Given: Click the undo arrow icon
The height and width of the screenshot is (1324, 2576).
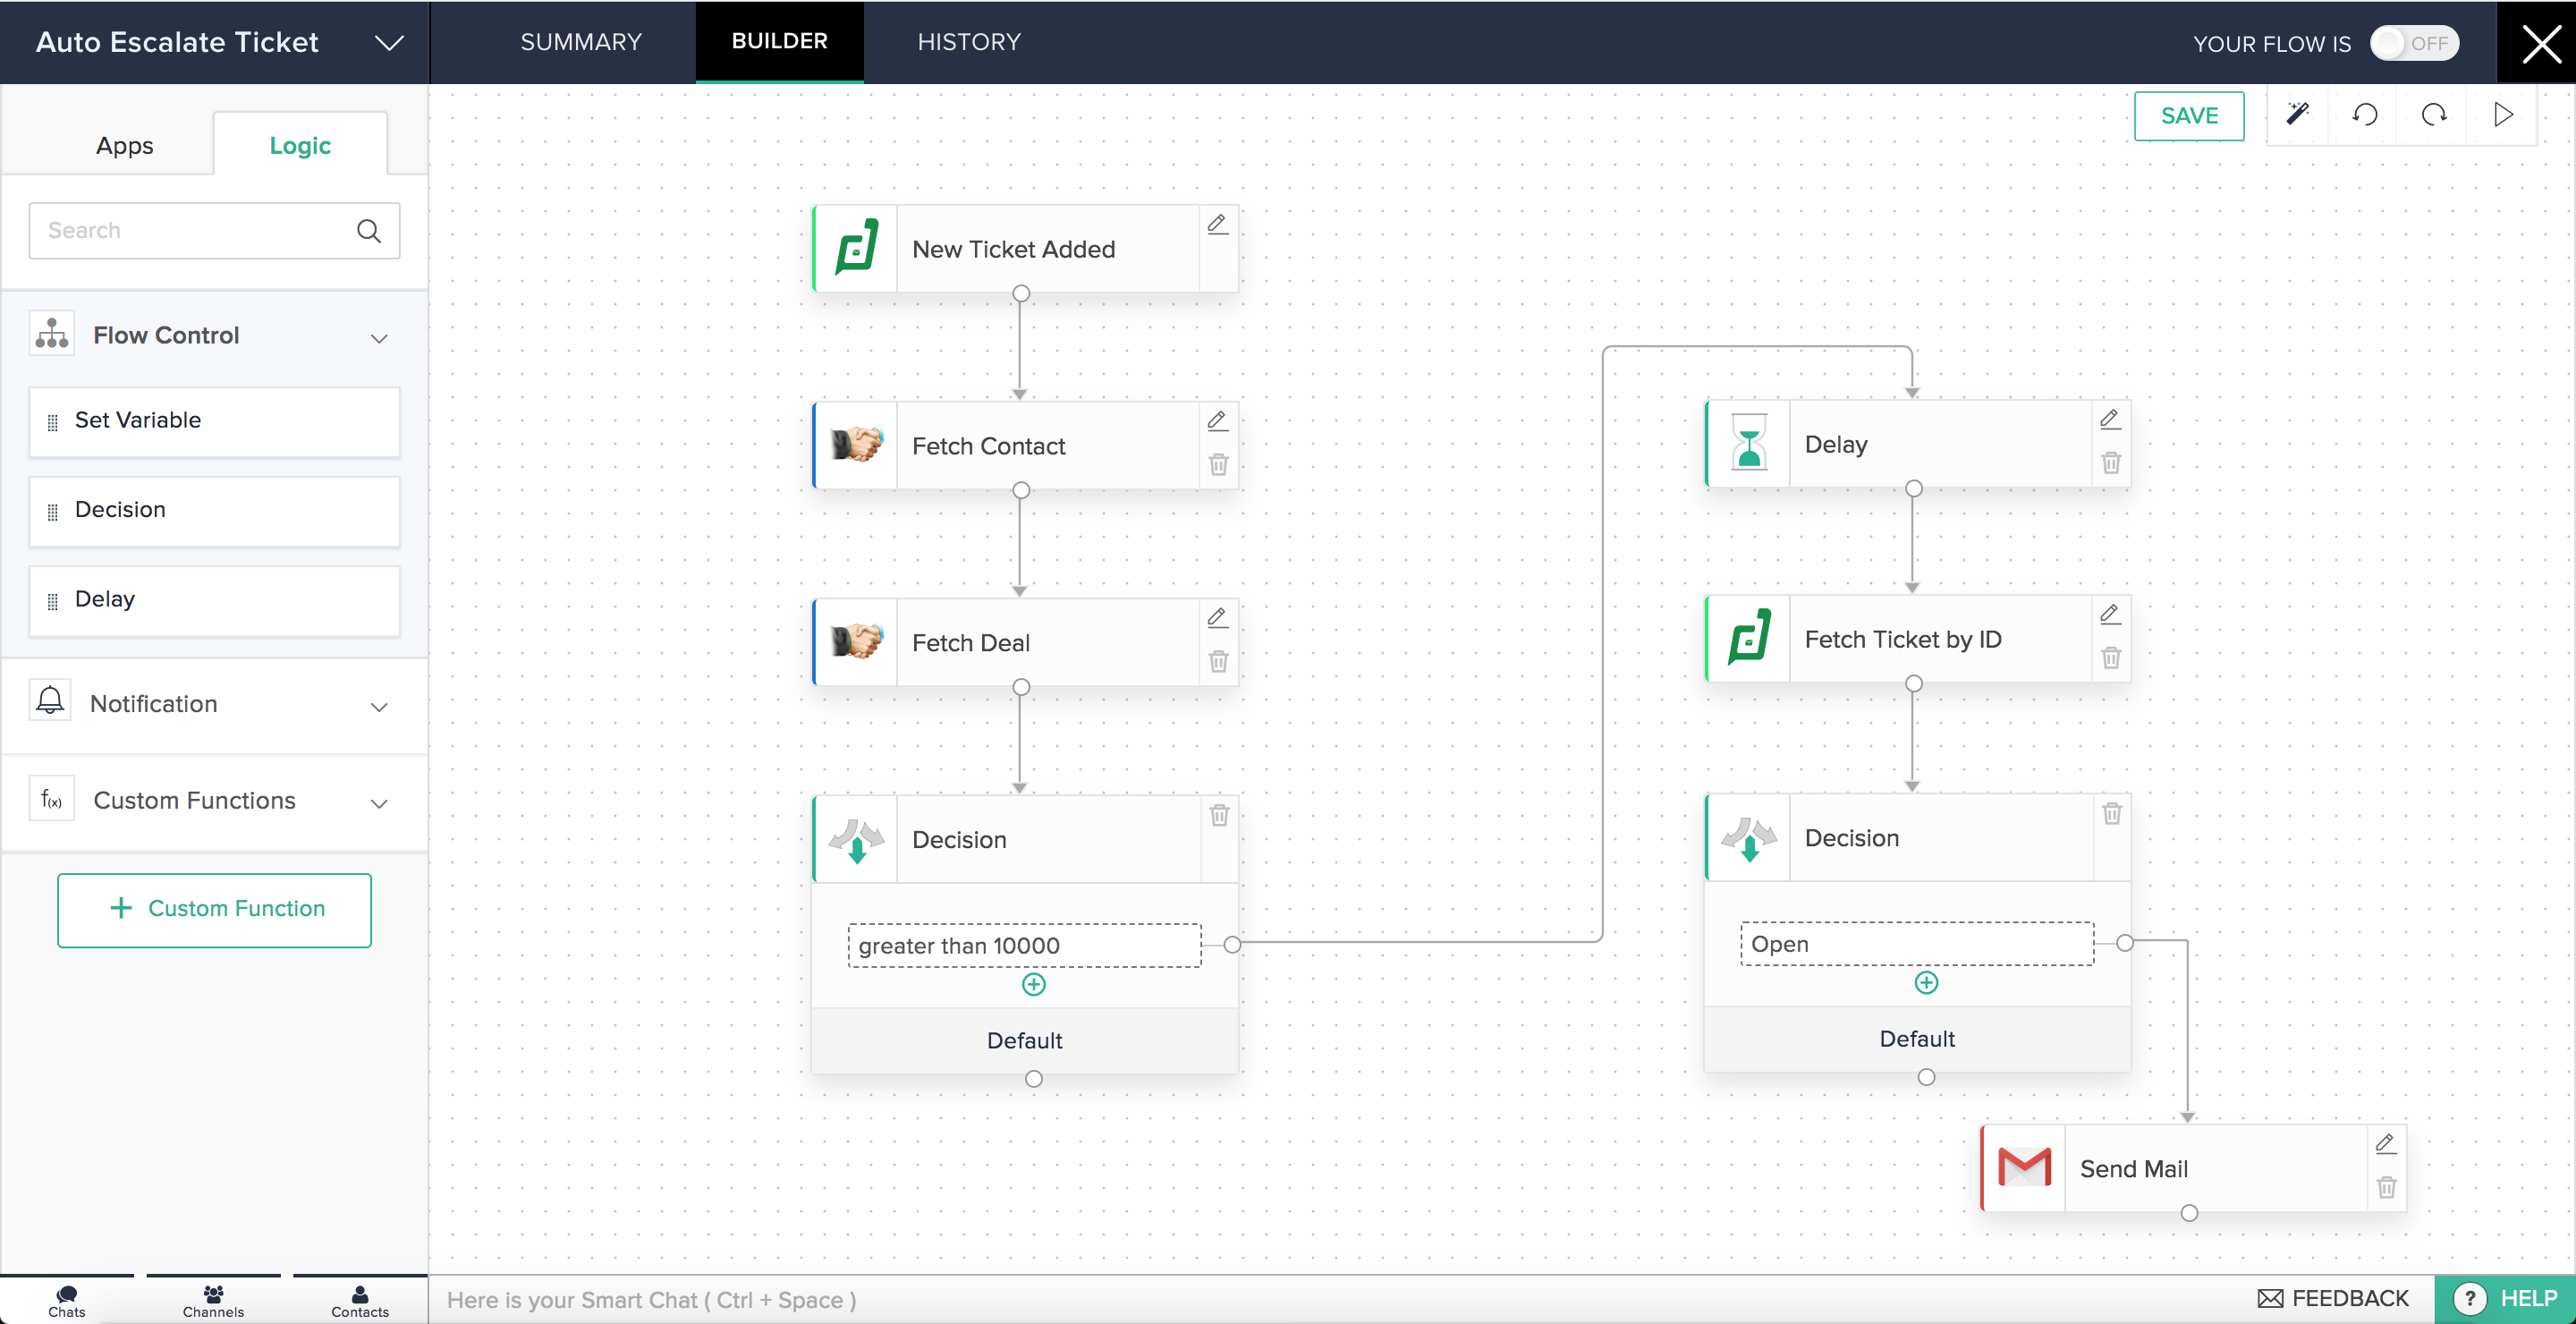Looking at the screenshot, I should tap(2365, 115).
